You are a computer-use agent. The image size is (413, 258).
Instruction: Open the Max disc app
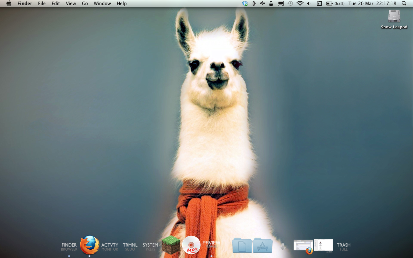191,245
